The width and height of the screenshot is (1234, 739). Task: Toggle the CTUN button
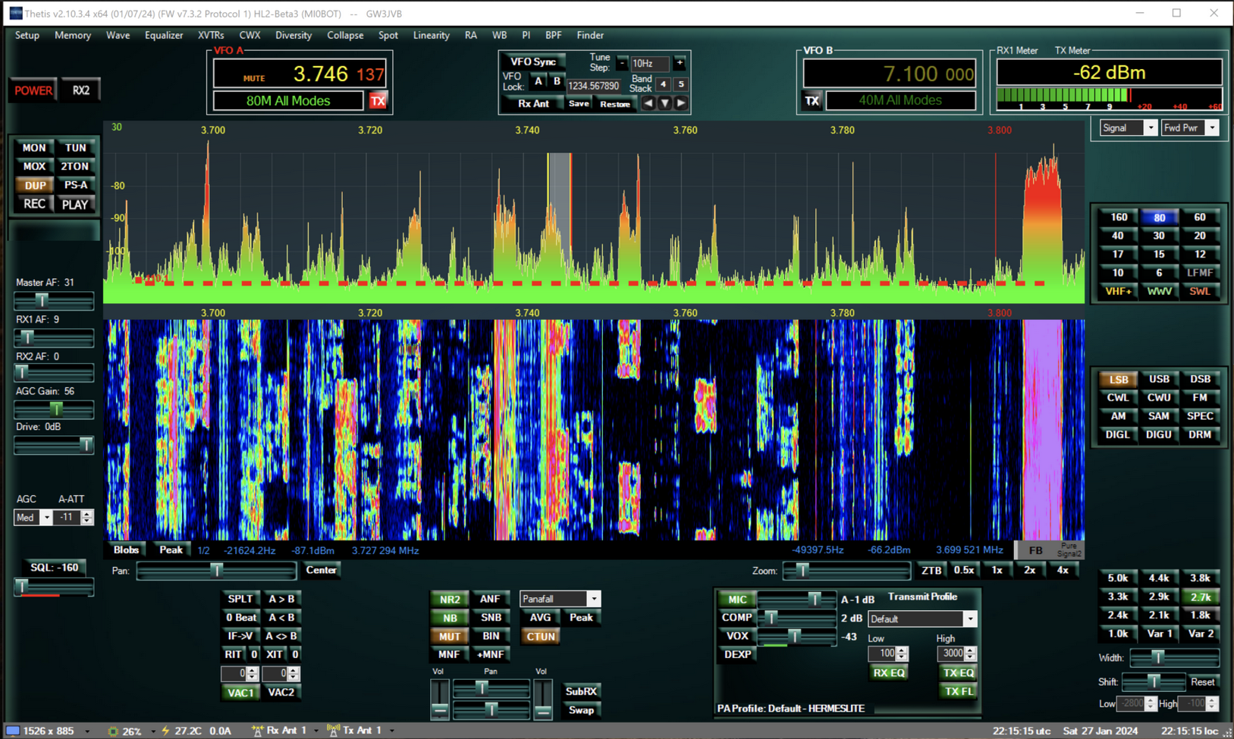540,637
